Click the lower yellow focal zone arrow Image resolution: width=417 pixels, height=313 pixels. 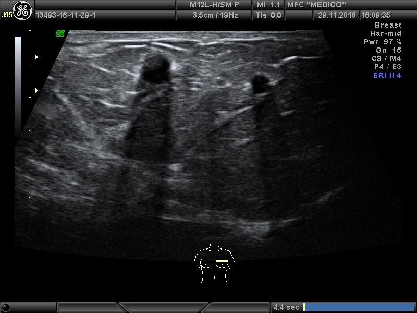[x=36, y=90]
